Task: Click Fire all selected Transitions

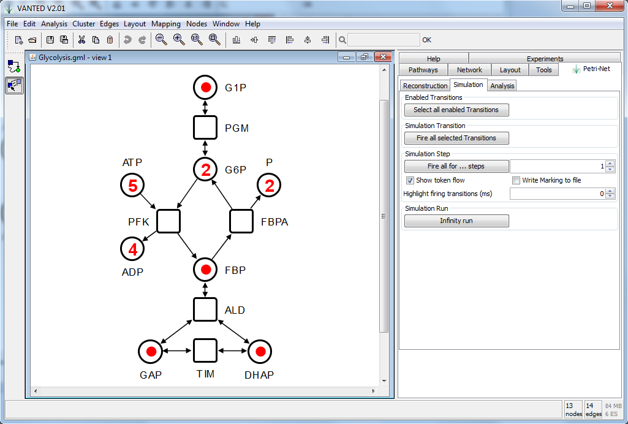Action: [x=456, y=138]
